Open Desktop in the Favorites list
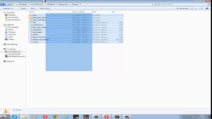Screen dimensions: 212x119 click(12, 15)
